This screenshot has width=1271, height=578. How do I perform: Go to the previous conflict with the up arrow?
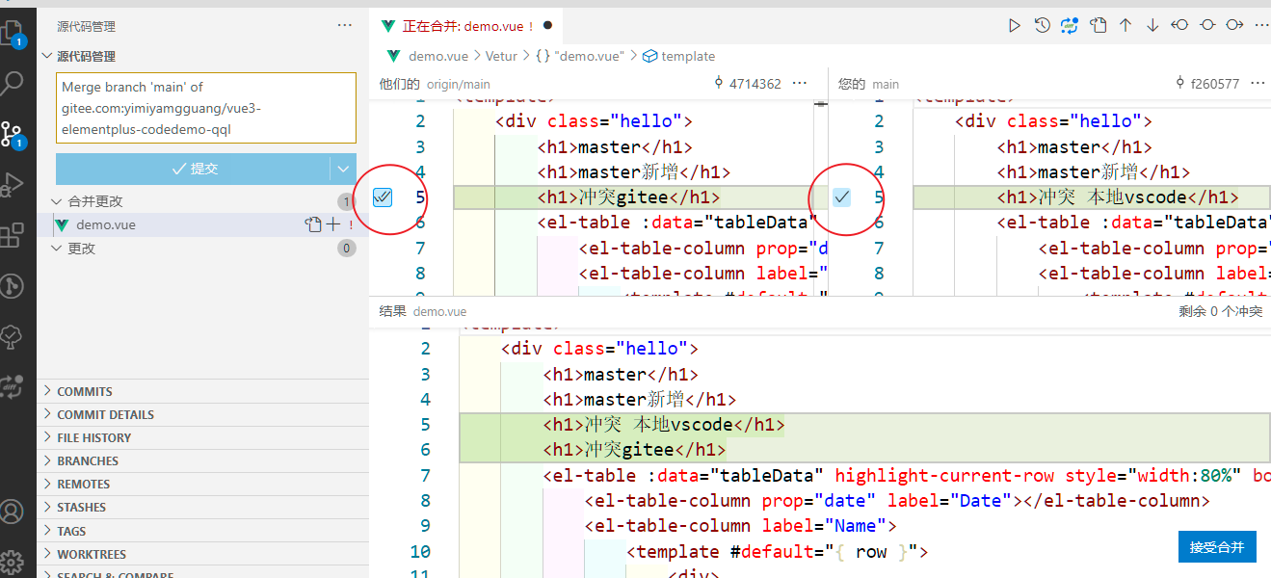click(1125, 26)
